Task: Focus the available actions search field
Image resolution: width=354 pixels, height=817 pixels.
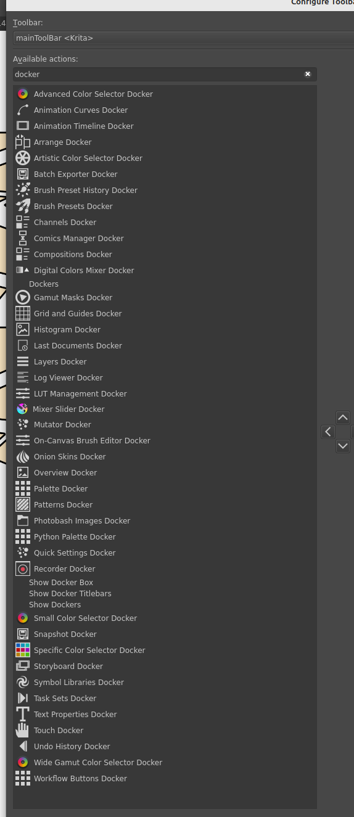Action: click(165, 74)
